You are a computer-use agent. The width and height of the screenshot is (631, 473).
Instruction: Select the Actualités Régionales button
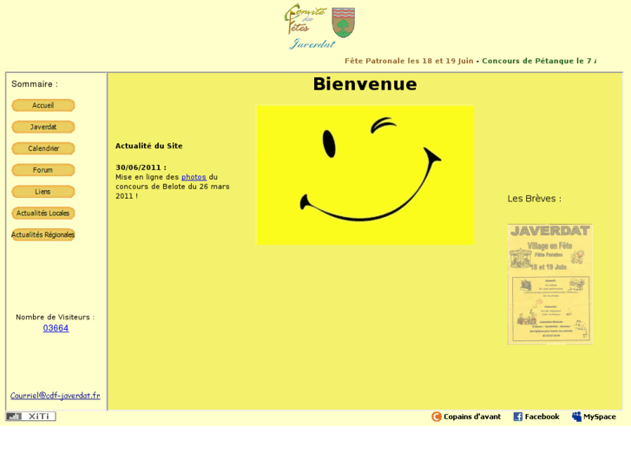[43, 234]
